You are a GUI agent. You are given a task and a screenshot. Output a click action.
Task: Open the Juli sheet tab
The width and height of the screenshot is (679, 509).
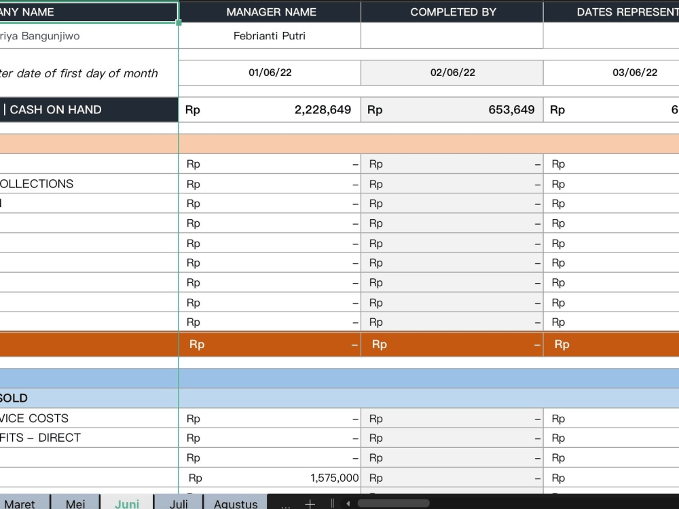click(179, 504)
